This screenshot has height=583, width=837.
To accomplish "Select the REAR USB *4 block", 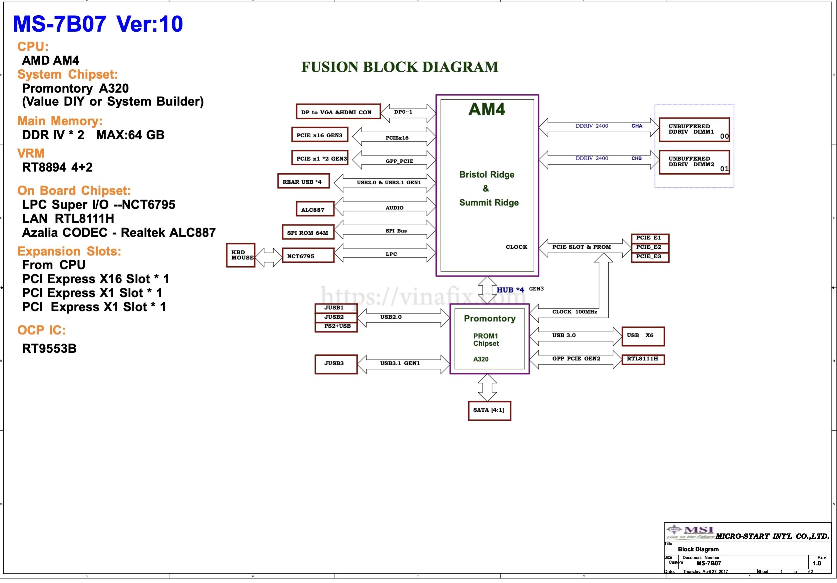I will [x=303, y=181].
